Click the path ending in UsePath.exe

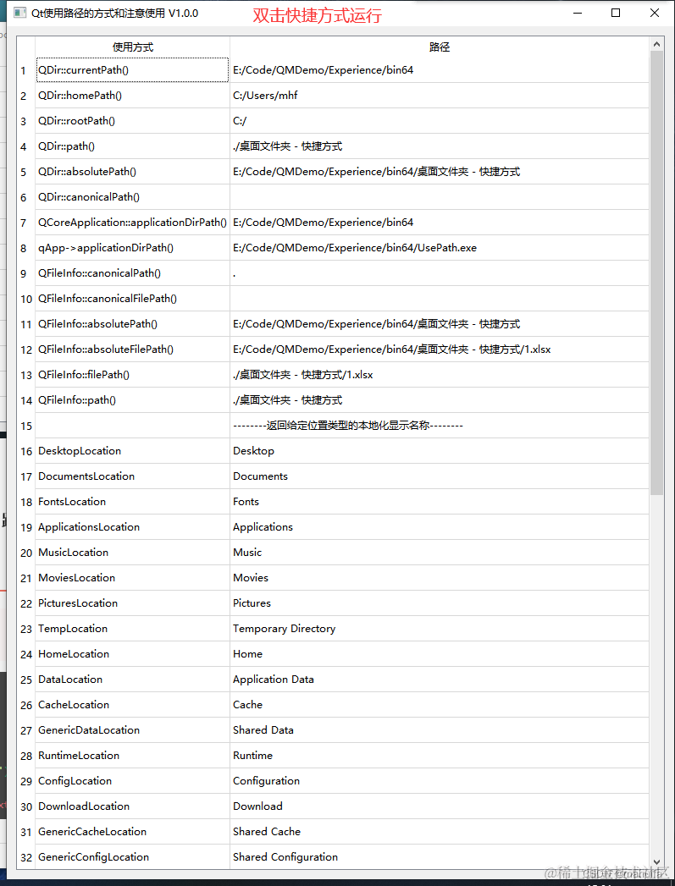(440, 247)
